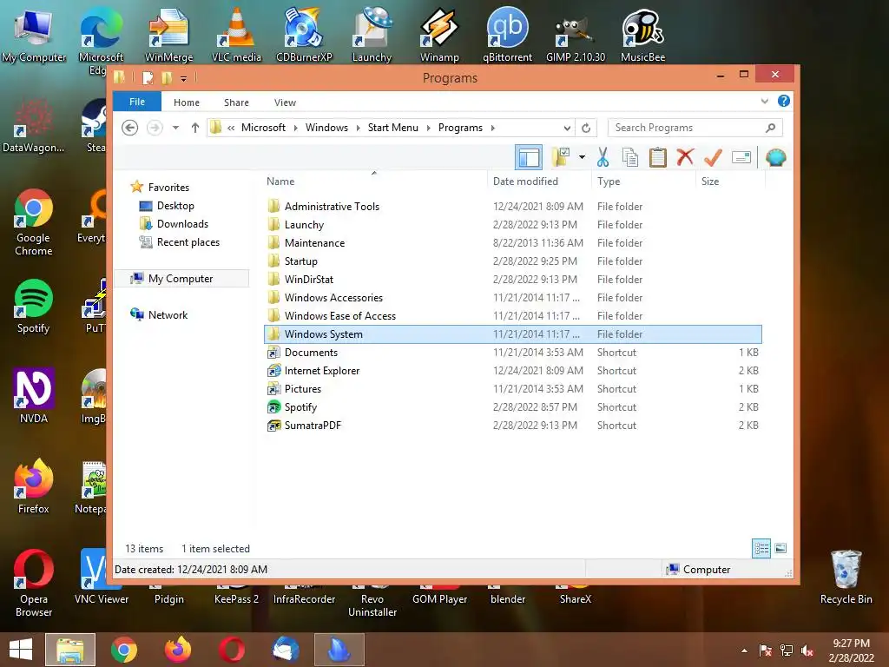Click the Paste clipboard toolbar icon
Viewport: 889px width, 667px height.
[658, 157]
